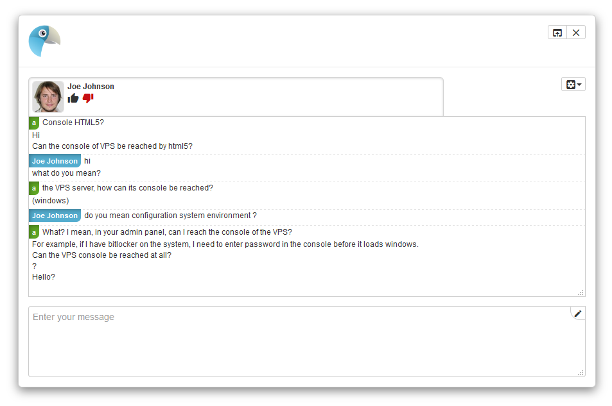Viewport: 612px width, 406px height.
Task: Select the Joe Johnson name in the operator header
Action: [x=91, y=86]
